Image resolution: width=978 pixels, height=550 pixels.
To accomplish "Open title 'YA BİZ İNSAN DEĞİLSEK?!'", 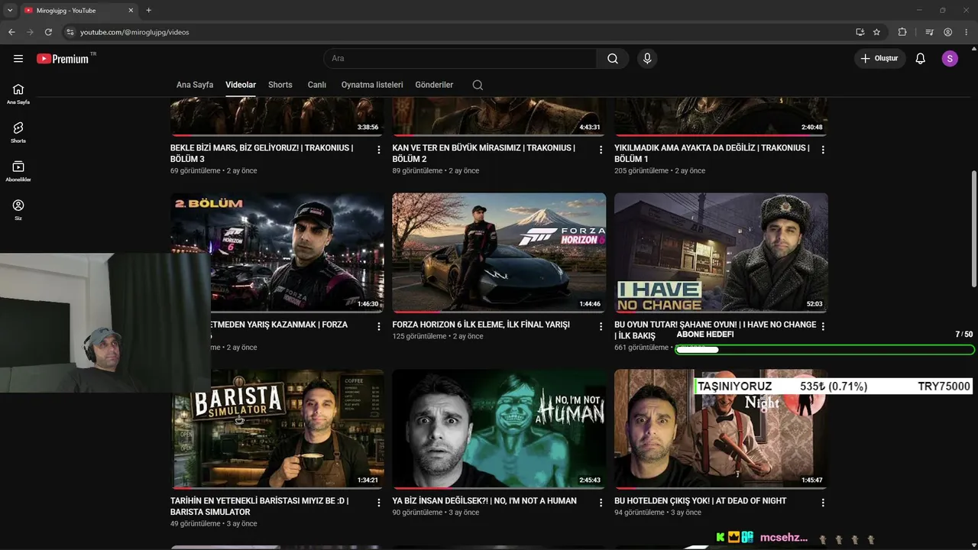I will point(484,501).
